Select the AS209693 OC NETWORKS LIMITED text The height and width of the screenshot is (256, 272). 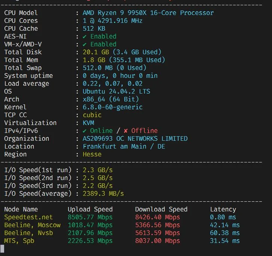click(135, 139)
